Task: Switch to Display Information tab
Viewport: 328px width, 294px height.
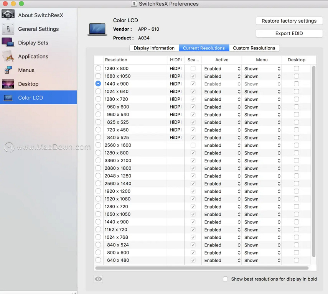Action: click(x=154, y=48)
